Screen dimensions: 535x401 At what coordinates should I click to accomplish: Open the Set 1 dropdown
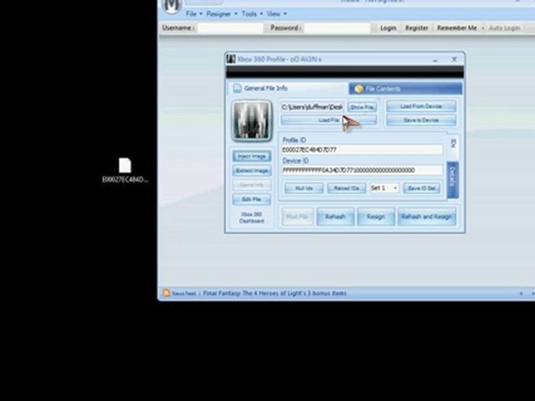click(384, 188)
